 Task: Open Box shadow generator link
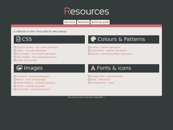point(36,54)
